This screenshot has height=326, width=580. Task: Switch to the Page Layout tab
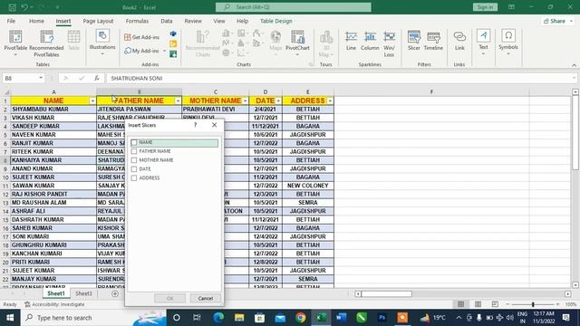click(98, 21)
